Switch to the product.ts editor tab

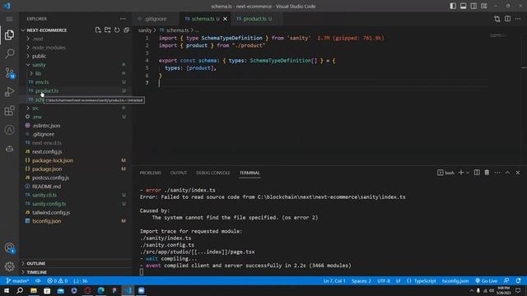pyautogui.click(x=254, y=19)
